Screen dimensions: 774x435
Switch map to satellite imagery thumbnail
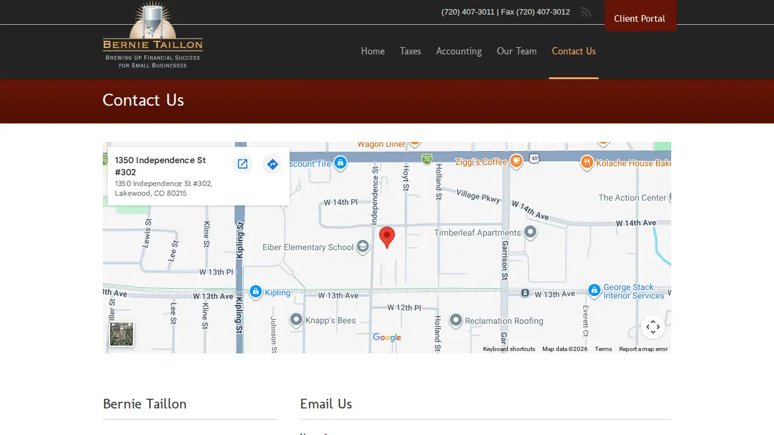click(122, 334)
